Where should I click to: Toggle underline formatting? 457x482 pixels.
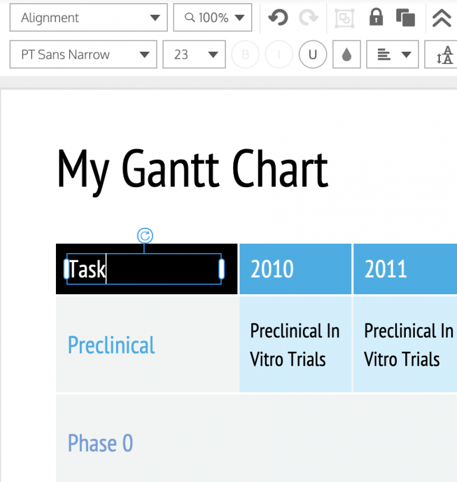point(312,54)
